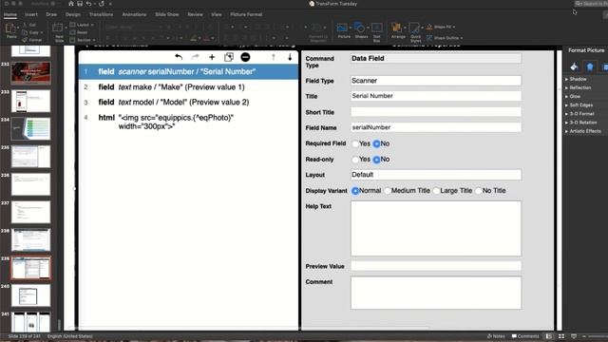608x342 pixels.
Task: Open the Animations tab
Action: coord(134,14)
